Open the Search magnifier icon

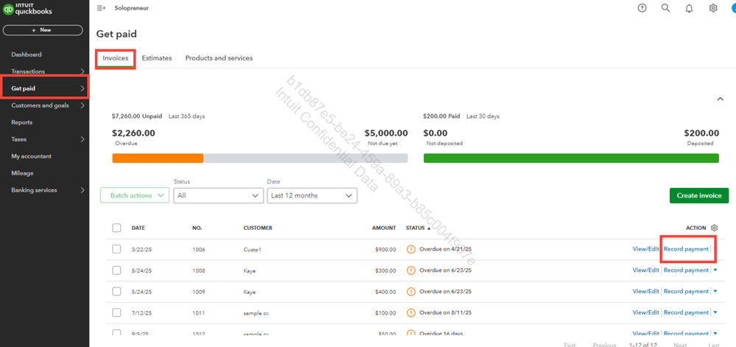point(665,8)
